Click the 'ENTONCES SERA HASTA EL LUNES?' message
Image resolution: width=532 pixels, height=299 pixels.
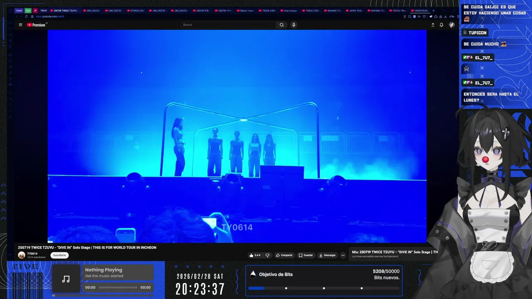click(x=491, y=97)
